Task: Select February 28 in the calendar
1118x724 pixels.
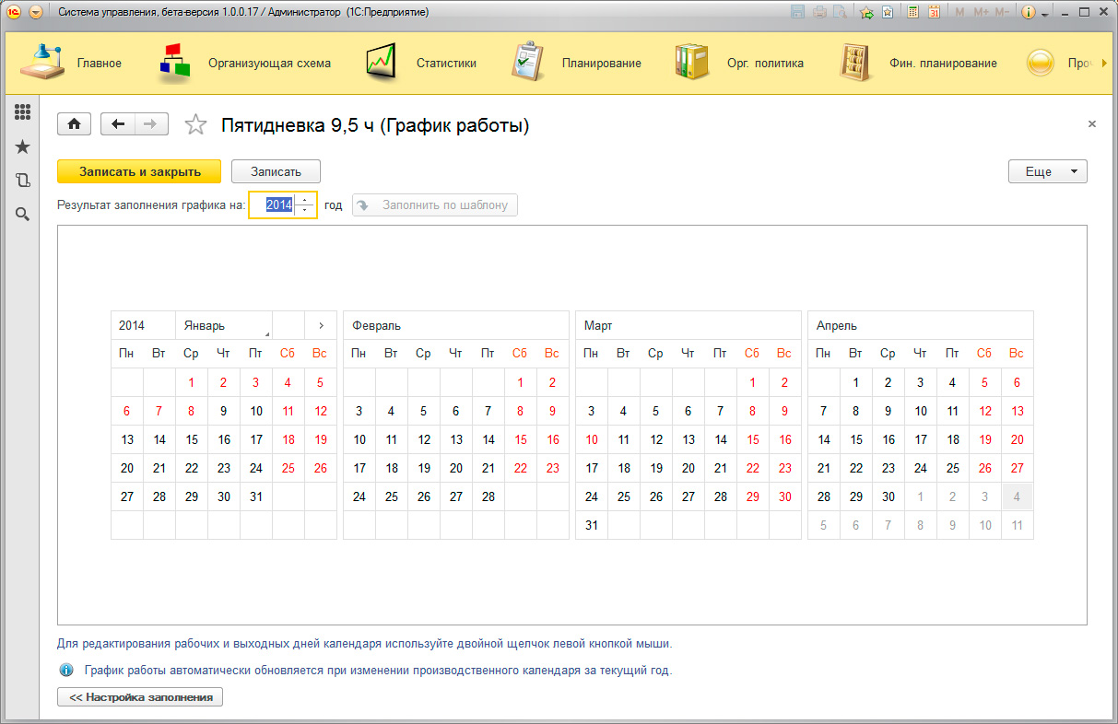Action: point(488,496)
